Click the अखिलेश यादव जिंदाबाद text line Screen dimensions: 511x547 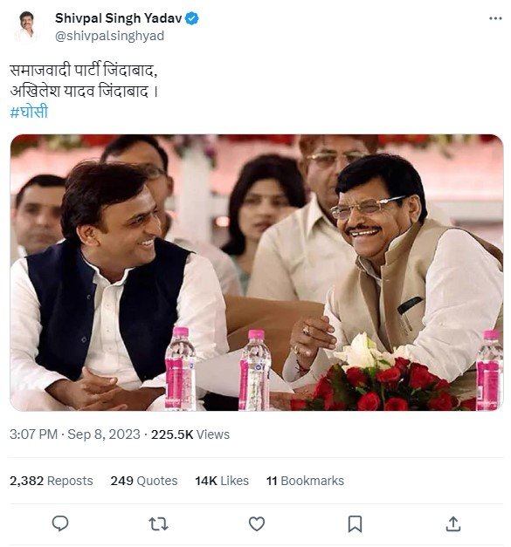click(x=84, y=92)
